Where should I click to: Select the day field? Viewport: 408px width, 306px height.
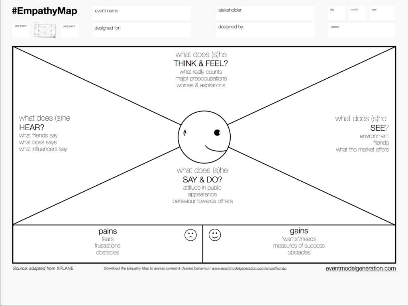pos(337,13)
